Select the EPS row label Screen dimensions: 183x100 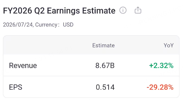click(16, 87)
